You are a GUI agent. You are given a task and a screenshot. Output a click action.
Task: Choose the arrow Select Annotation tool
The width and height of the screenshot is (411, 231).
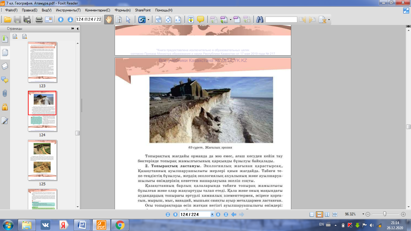point(128,20)
